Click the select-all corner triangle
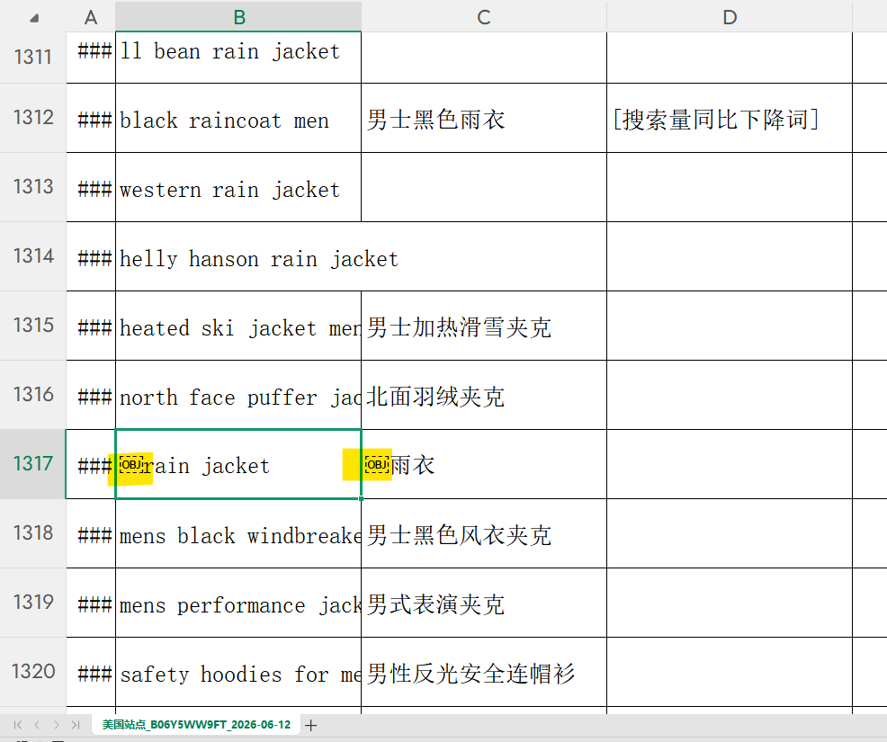 (x=34, y=17)
